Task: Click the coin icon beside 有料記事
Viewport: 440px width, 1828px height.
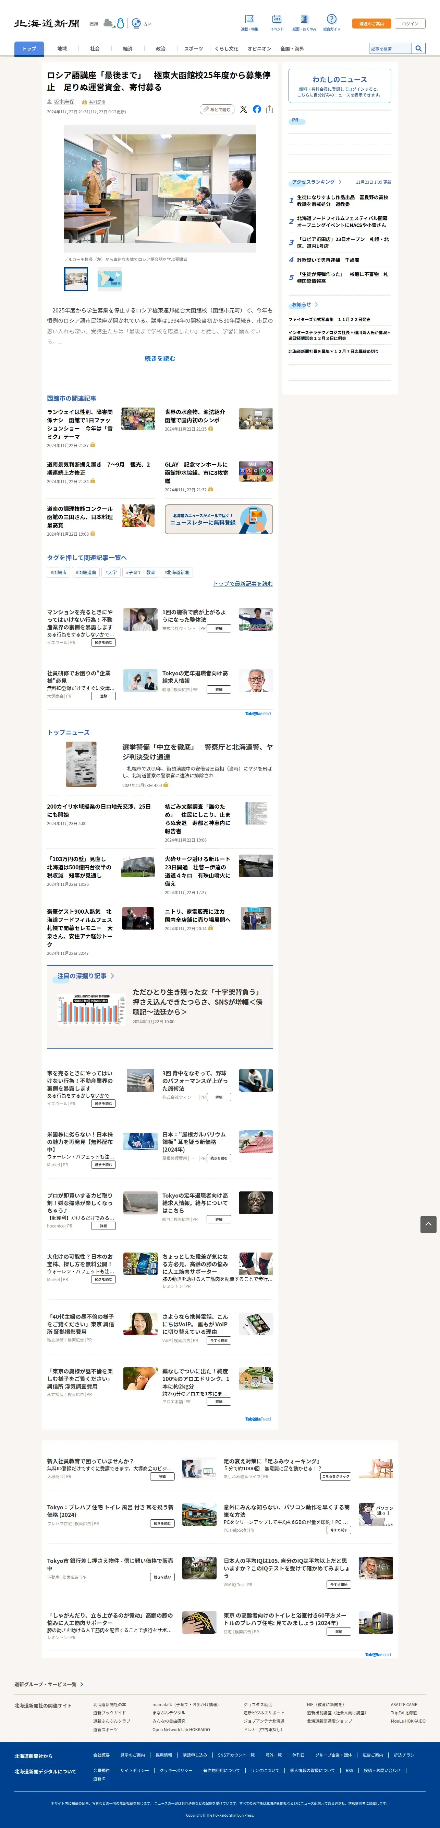Action: [x=84, y=102]
